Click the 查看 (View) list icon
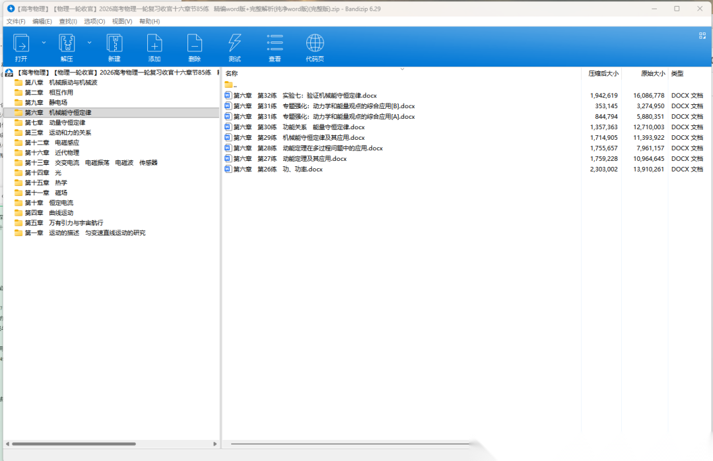This screenshot has width=713, height=461. coord(275,44)
